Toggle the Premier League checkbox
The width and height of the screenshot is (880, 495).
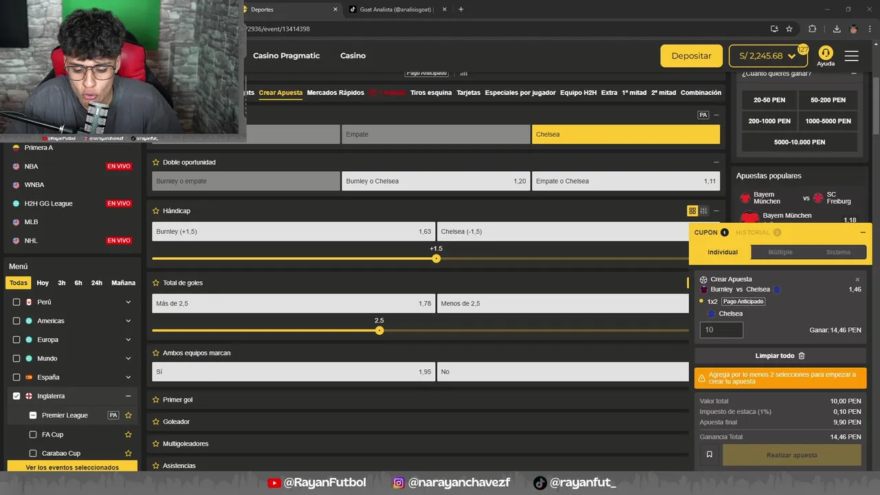[33, 415]
